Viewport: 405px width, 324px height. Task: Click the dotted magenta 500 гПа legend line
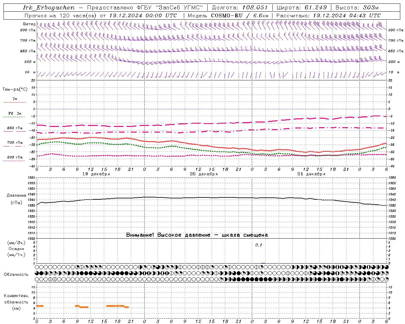tap(14, 161)
